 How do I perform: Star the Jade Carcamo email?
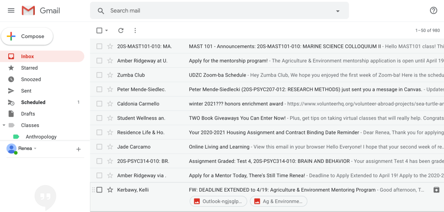(110, 147)
